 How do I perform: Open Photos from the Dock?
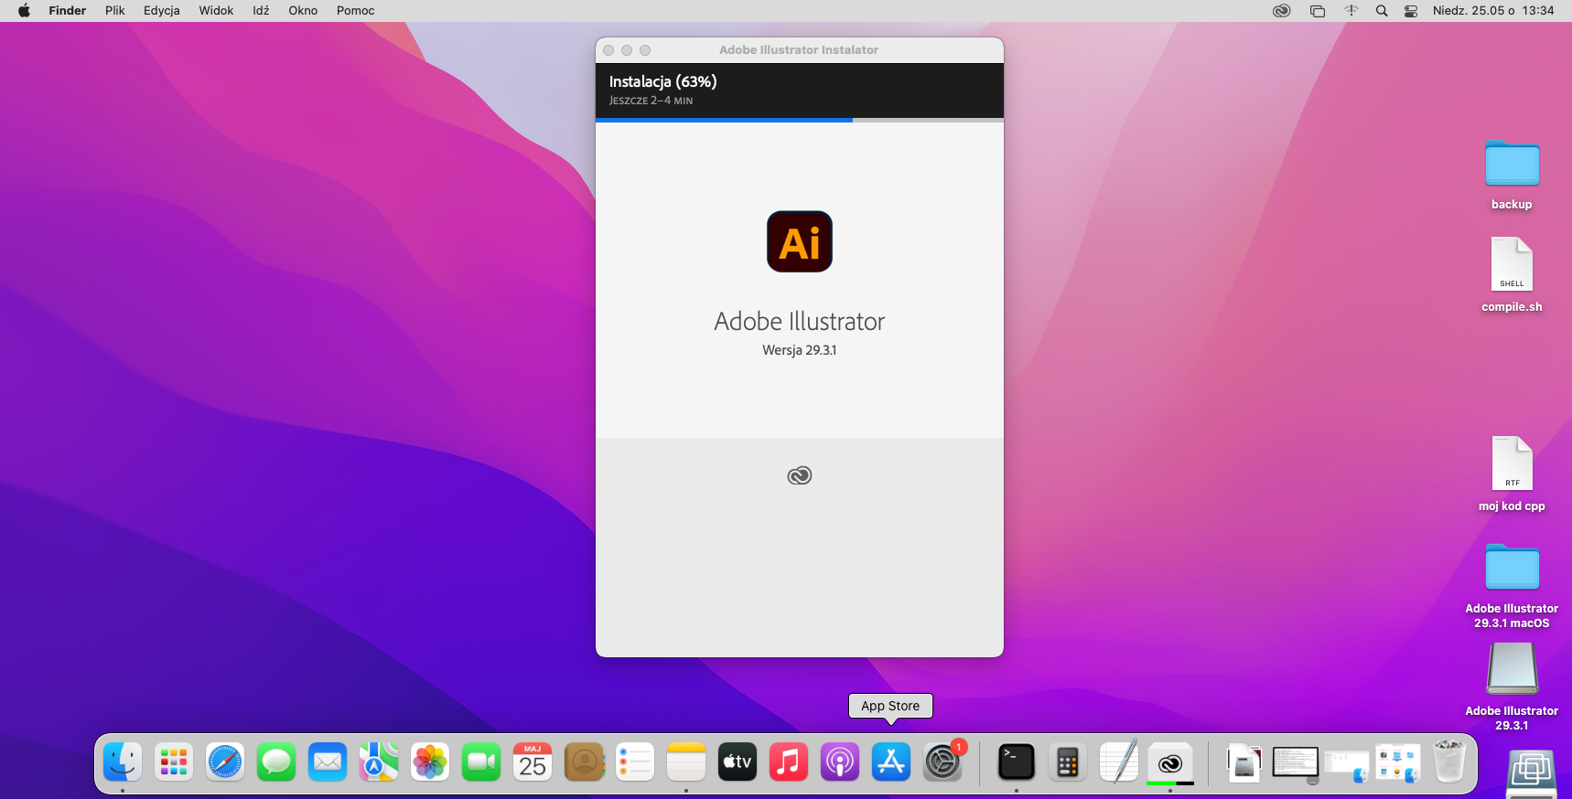tap(430, 762)
